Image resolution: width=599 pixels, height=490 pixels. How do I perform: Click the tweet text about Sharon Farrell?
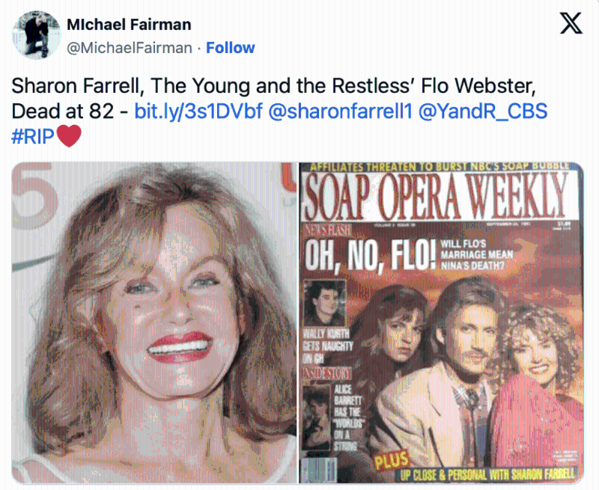(279, 111)
